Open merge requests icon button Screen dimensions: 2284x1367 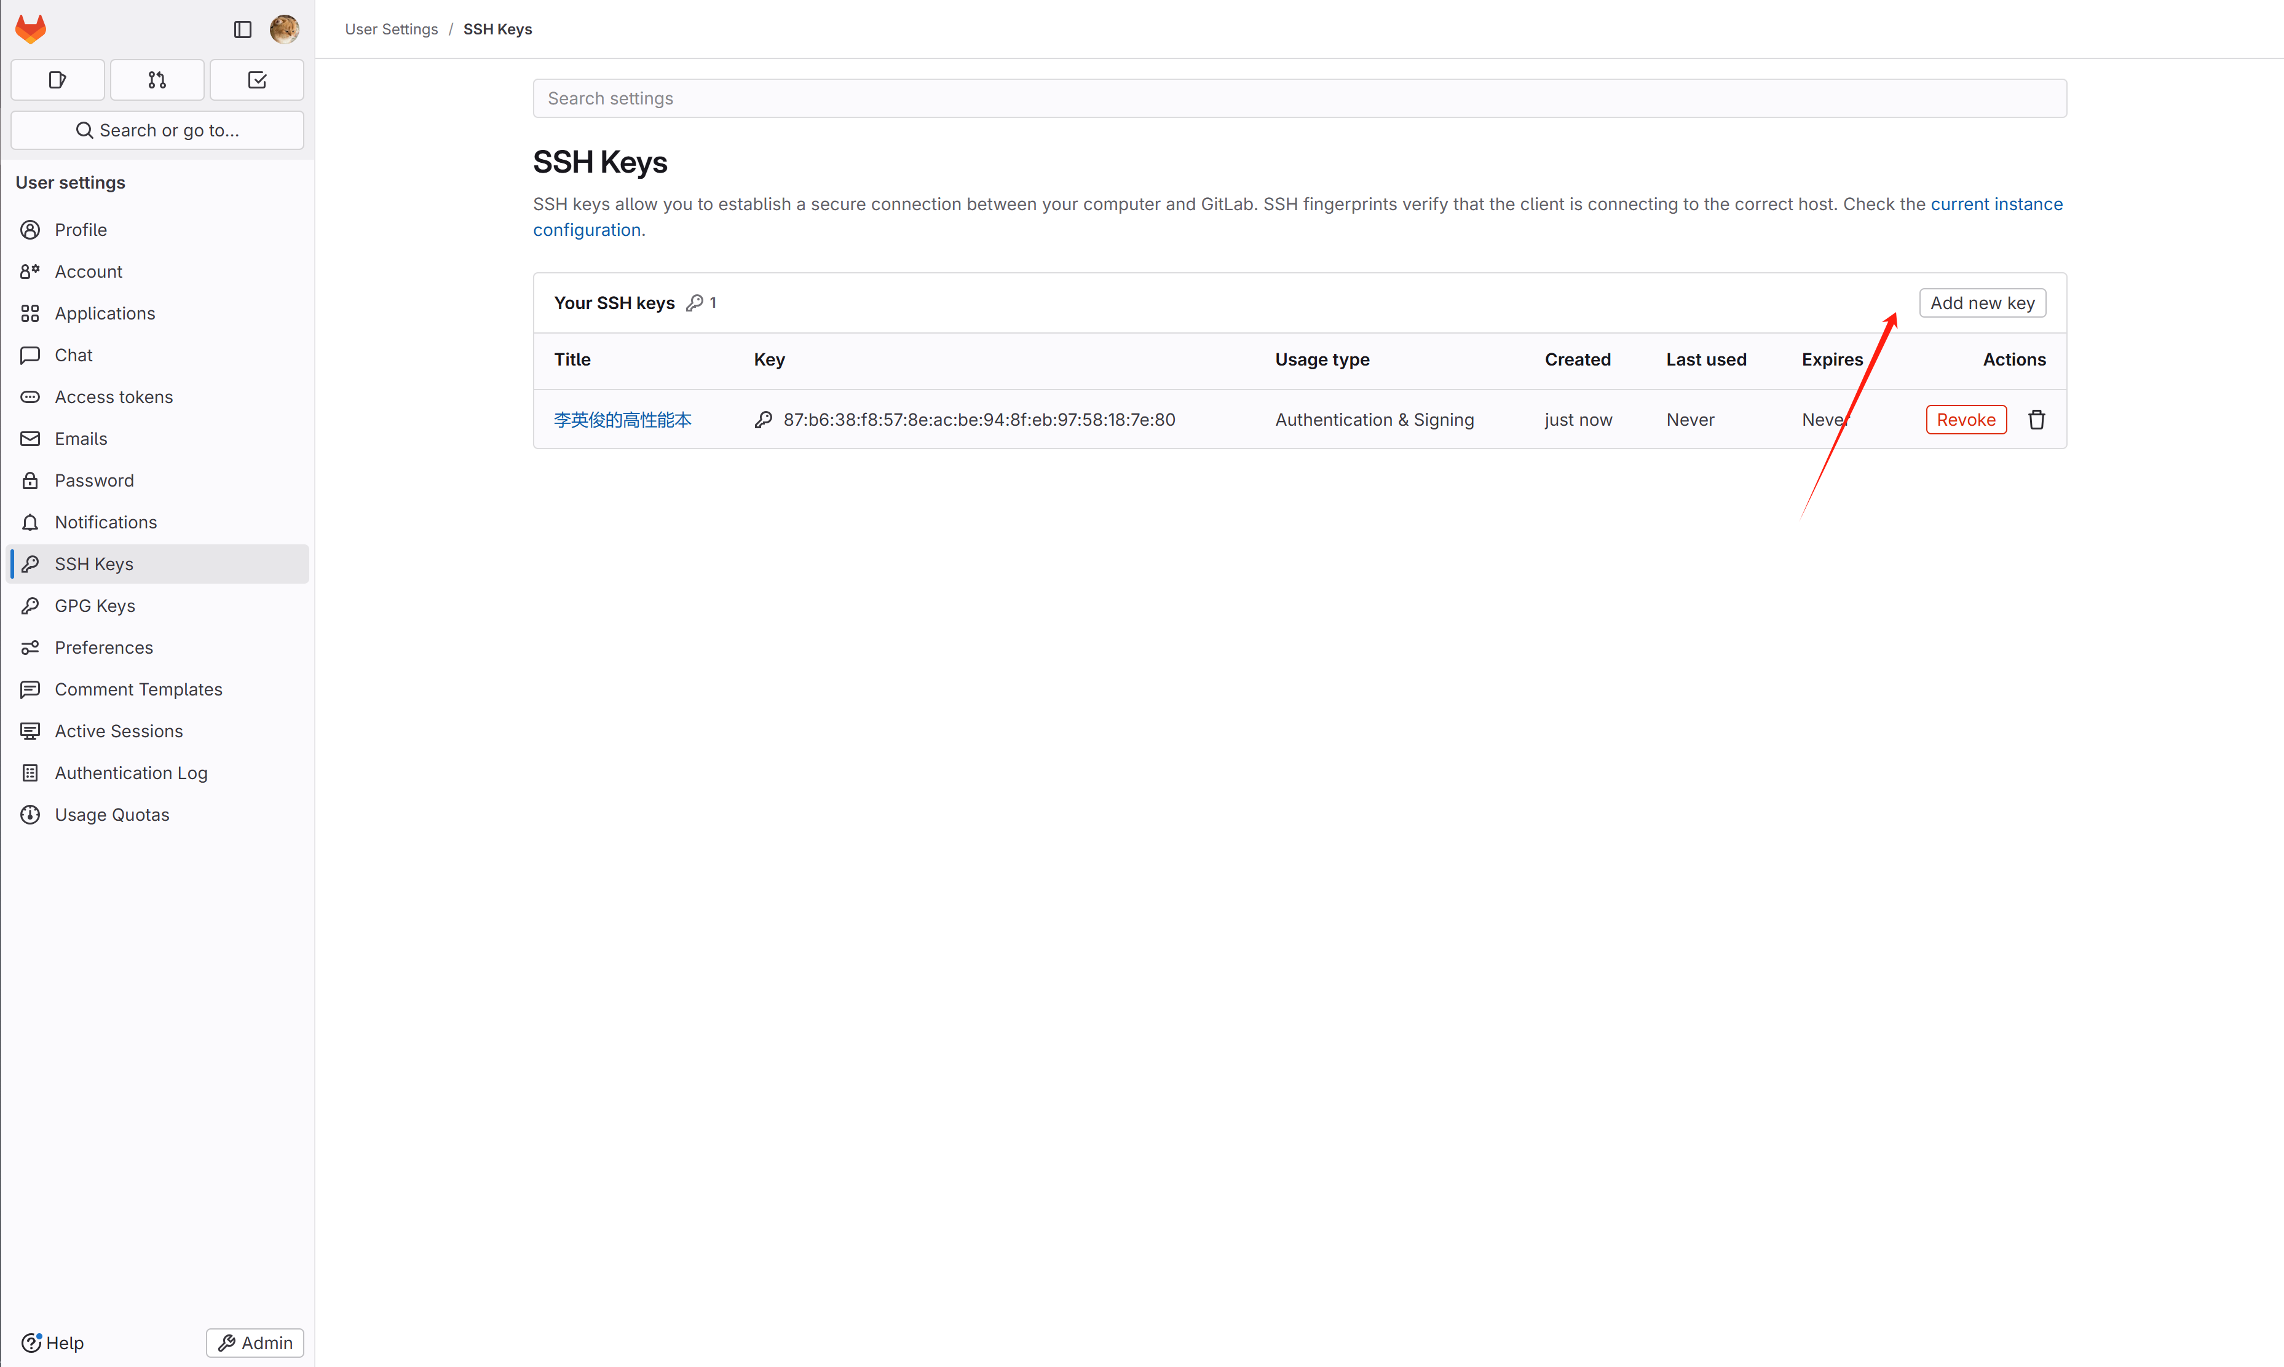click(157, 80)
